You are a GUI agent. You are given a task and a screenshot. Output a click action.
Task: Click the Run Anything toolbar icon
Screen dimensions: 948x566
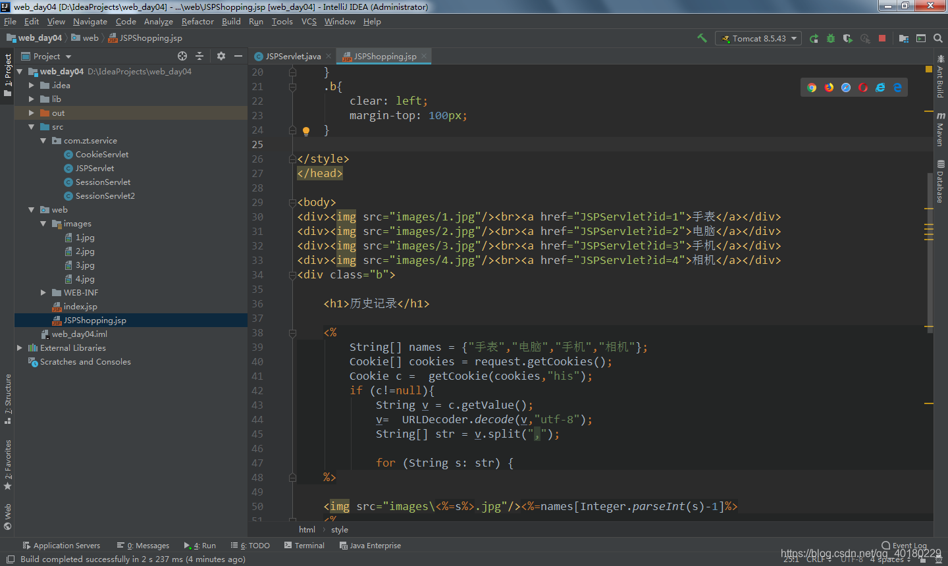(921, 38)
